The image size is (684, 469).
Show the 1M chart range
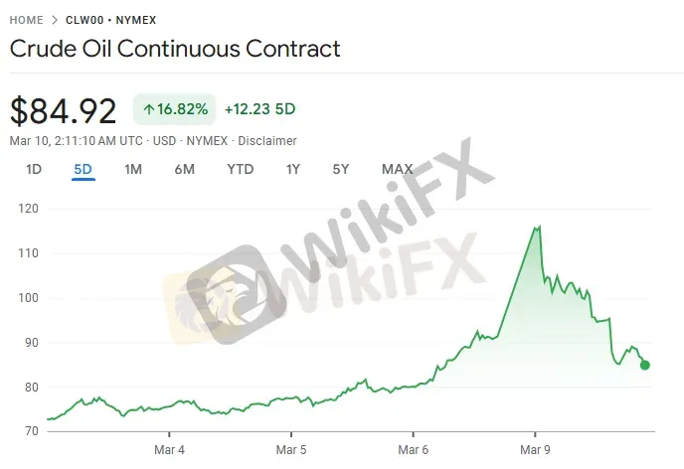133,169
